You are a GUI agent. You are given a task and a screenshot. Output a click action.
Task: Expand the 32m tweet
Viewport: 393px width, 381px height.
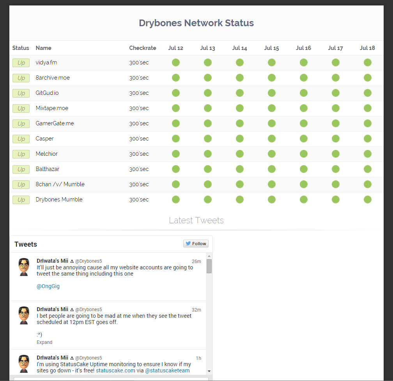coord(44,342)
